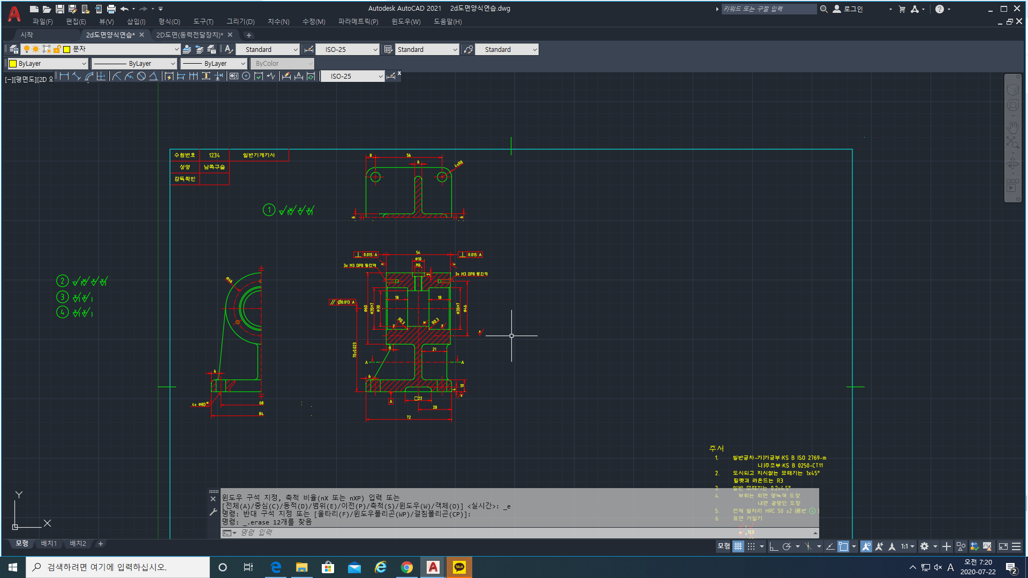Select the Continue dimension tool

coord(193,77)
